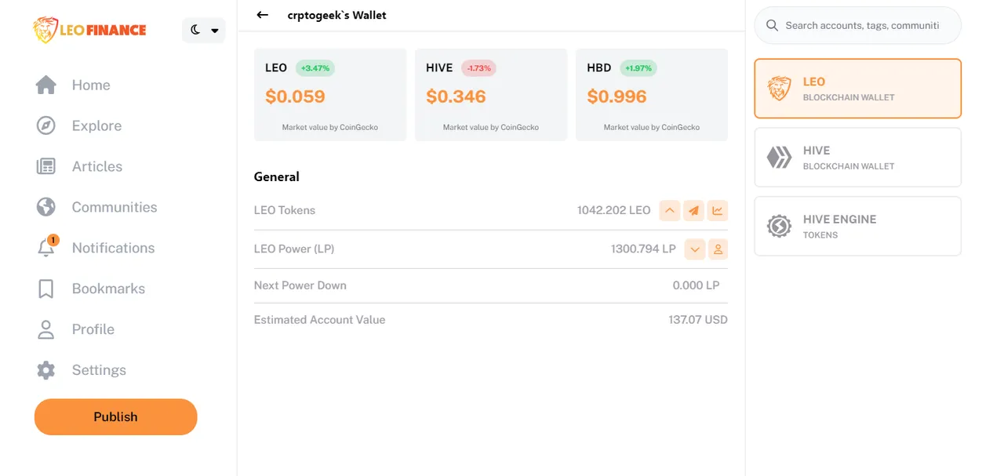
Task: Click the Articles newspaper icon
Action: pyautogui.click(x=46, y=166)
